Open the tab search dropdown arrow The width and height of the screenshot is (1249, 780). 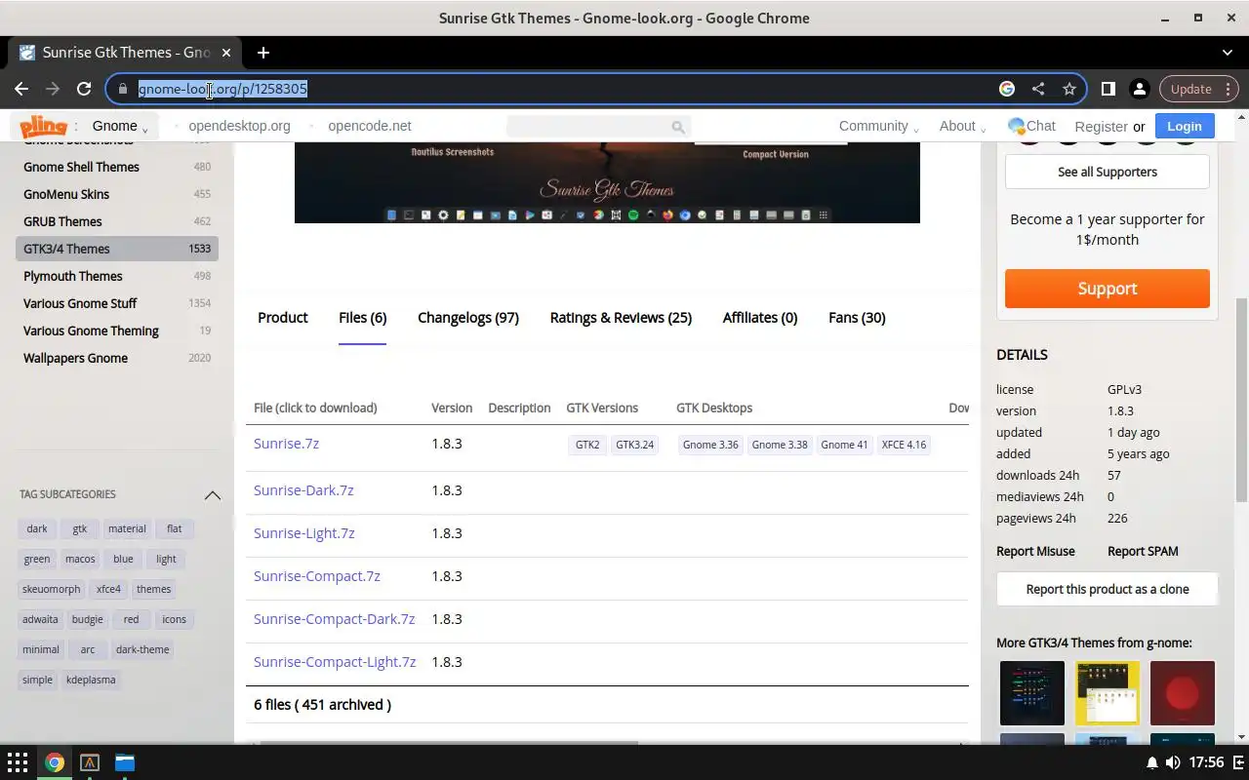tap(1228, 53)
